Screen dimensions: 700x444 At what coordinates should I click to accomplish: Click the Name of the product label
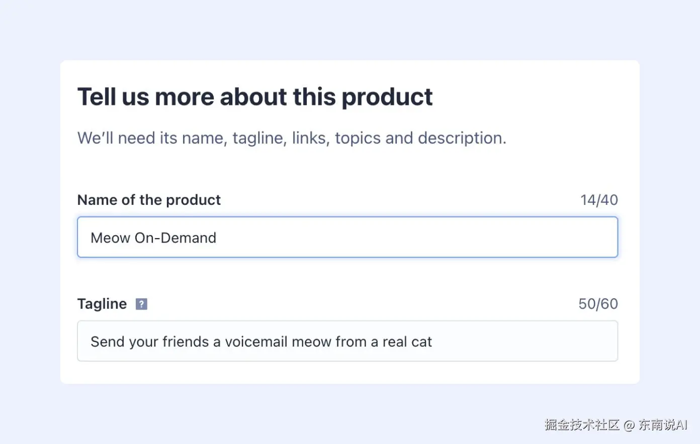point(148,199)
